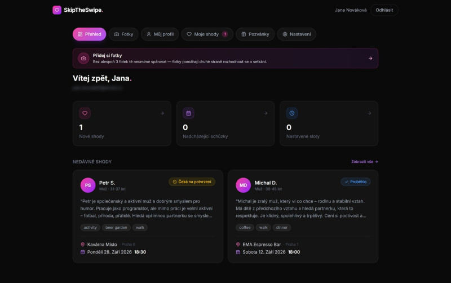Open Petr S. name in match card
The height and width of the screenshot is (283, 451).
[x=107, y=183]
